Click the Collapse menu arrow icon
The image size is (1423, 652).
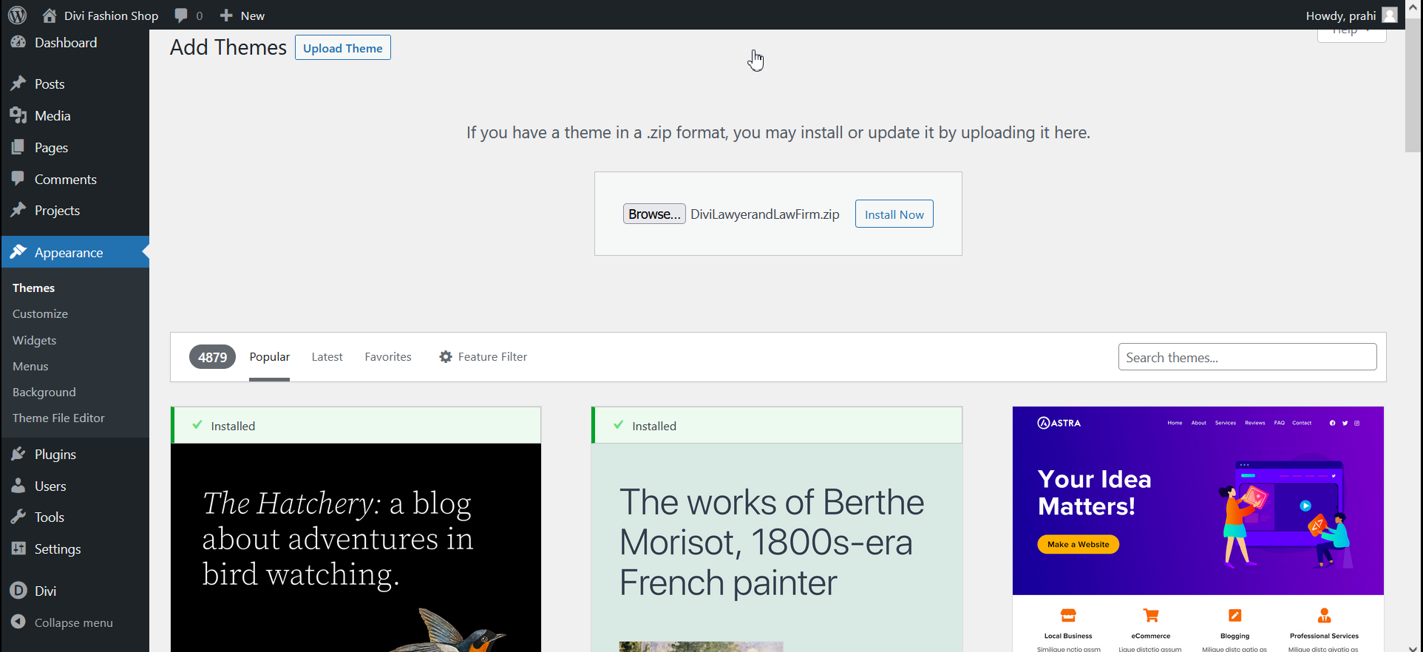coord(18,622)
